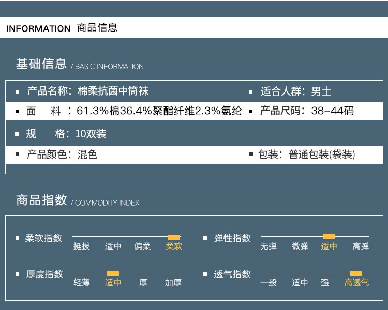Click the 商品指数 section heading

point(41,200)
